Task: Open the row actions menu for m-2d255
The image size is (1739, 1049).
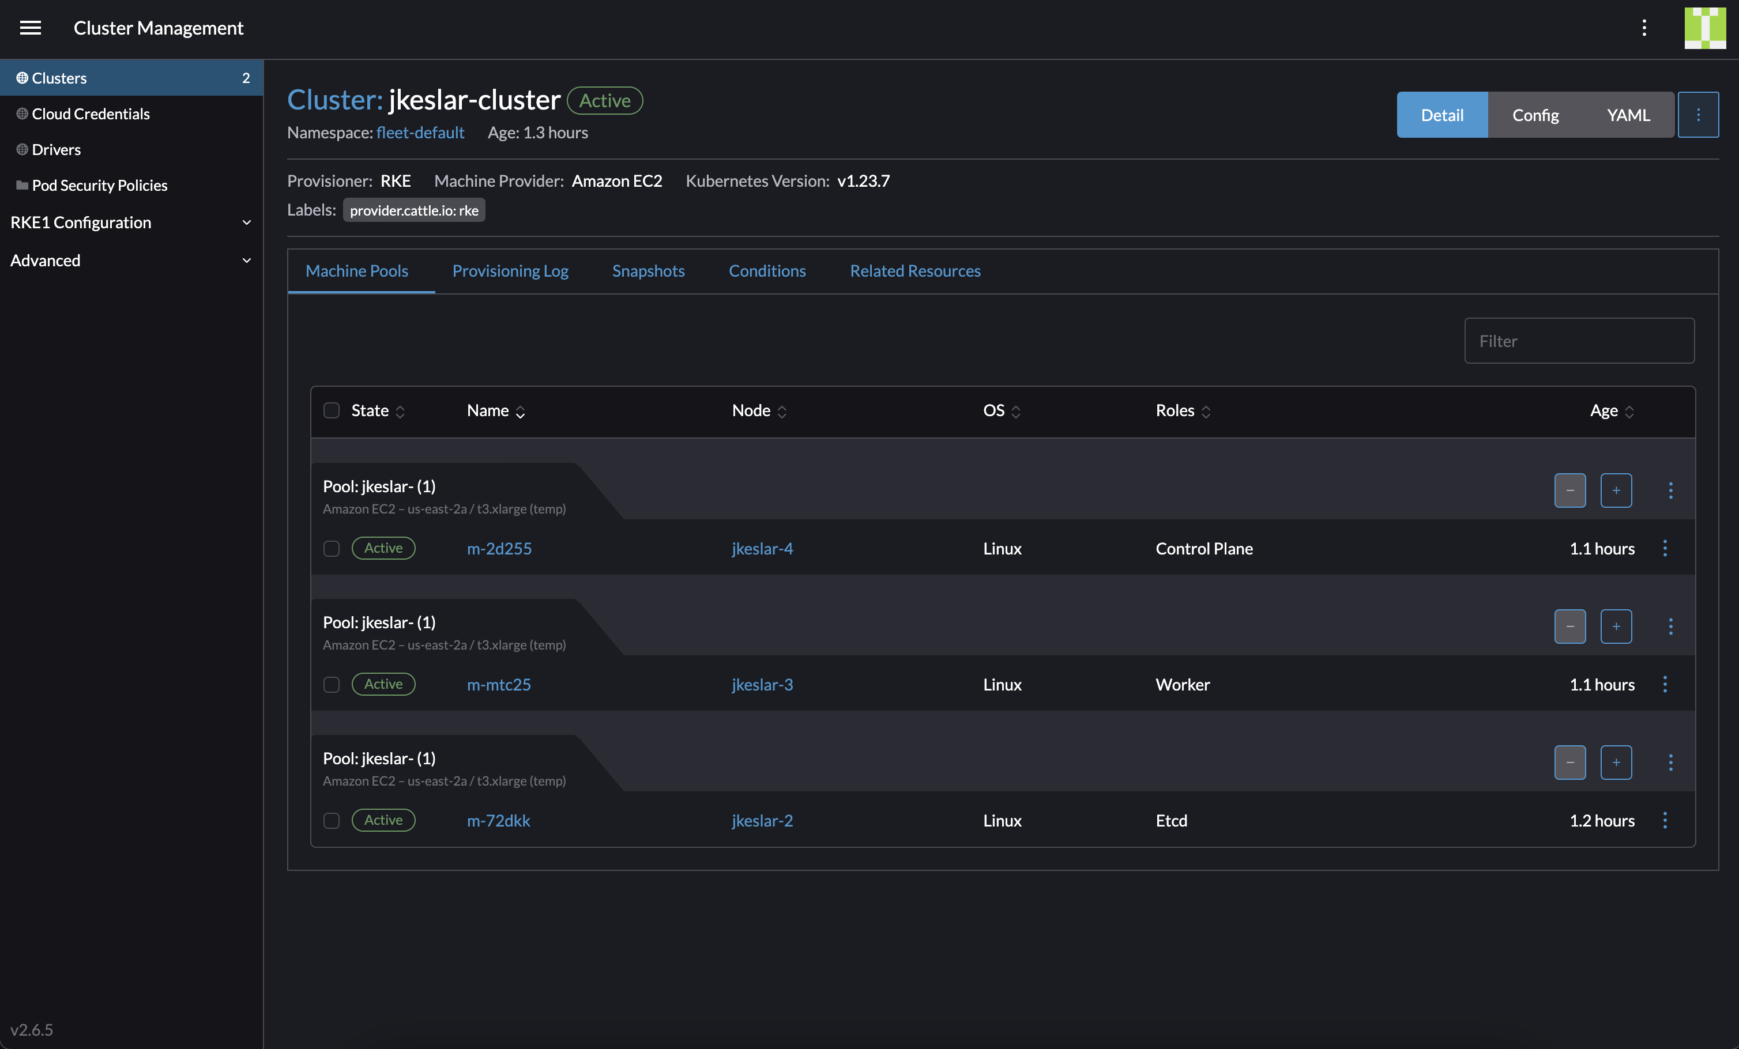Action: (x=1666, y=548)
